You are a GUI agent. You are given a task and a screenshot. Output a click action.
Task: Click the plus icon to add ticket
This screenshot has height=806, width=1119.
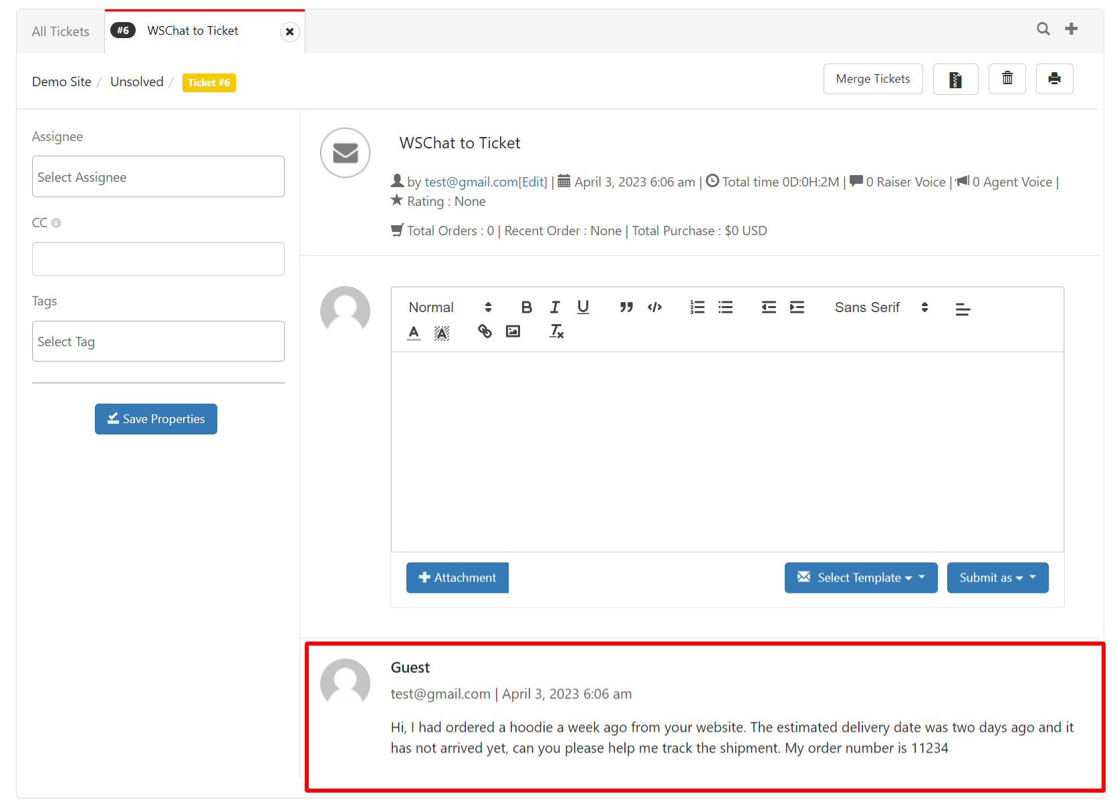(1072, 29)
